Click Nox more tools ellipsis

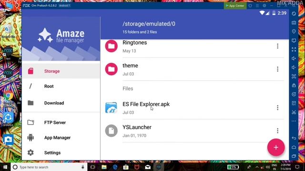point(294,121)
